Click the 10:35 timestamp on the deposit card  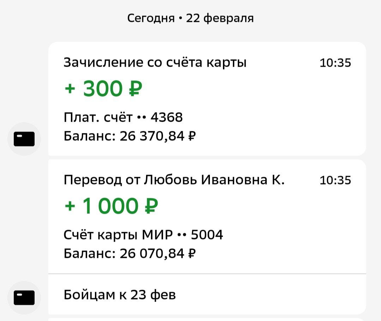click(x=335, y=63)
